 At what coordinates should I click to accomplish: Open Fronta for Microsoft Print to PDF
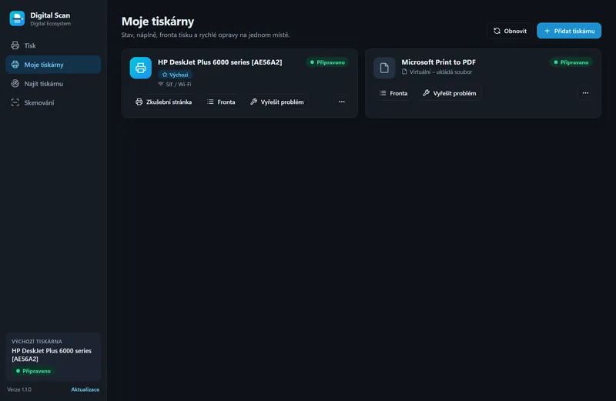[x=393, y=93]
